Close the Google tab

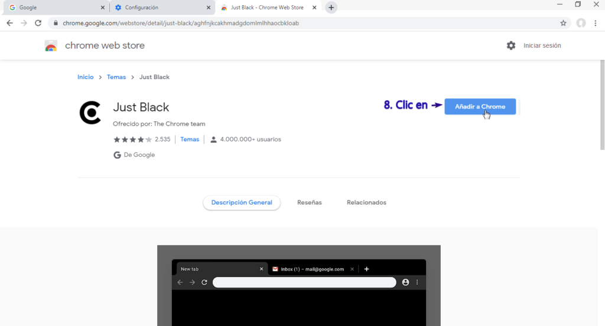102,8
